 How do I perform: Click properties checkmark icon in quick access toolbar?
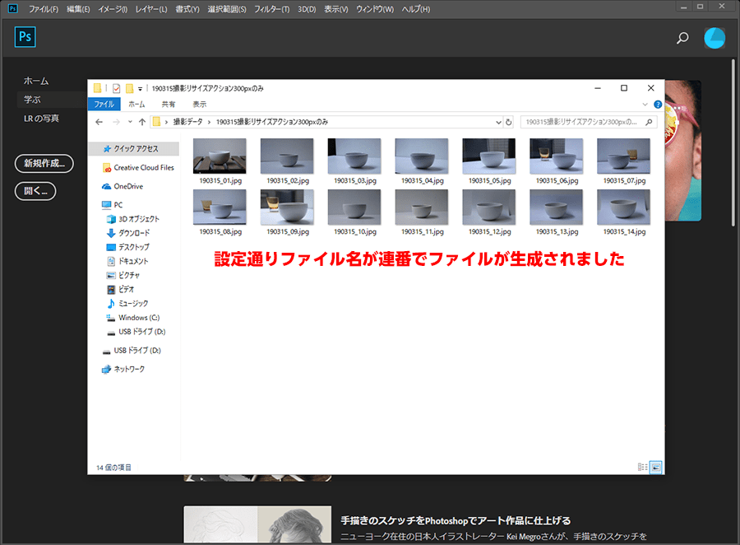pyautogui.click(x=117, y=88)
